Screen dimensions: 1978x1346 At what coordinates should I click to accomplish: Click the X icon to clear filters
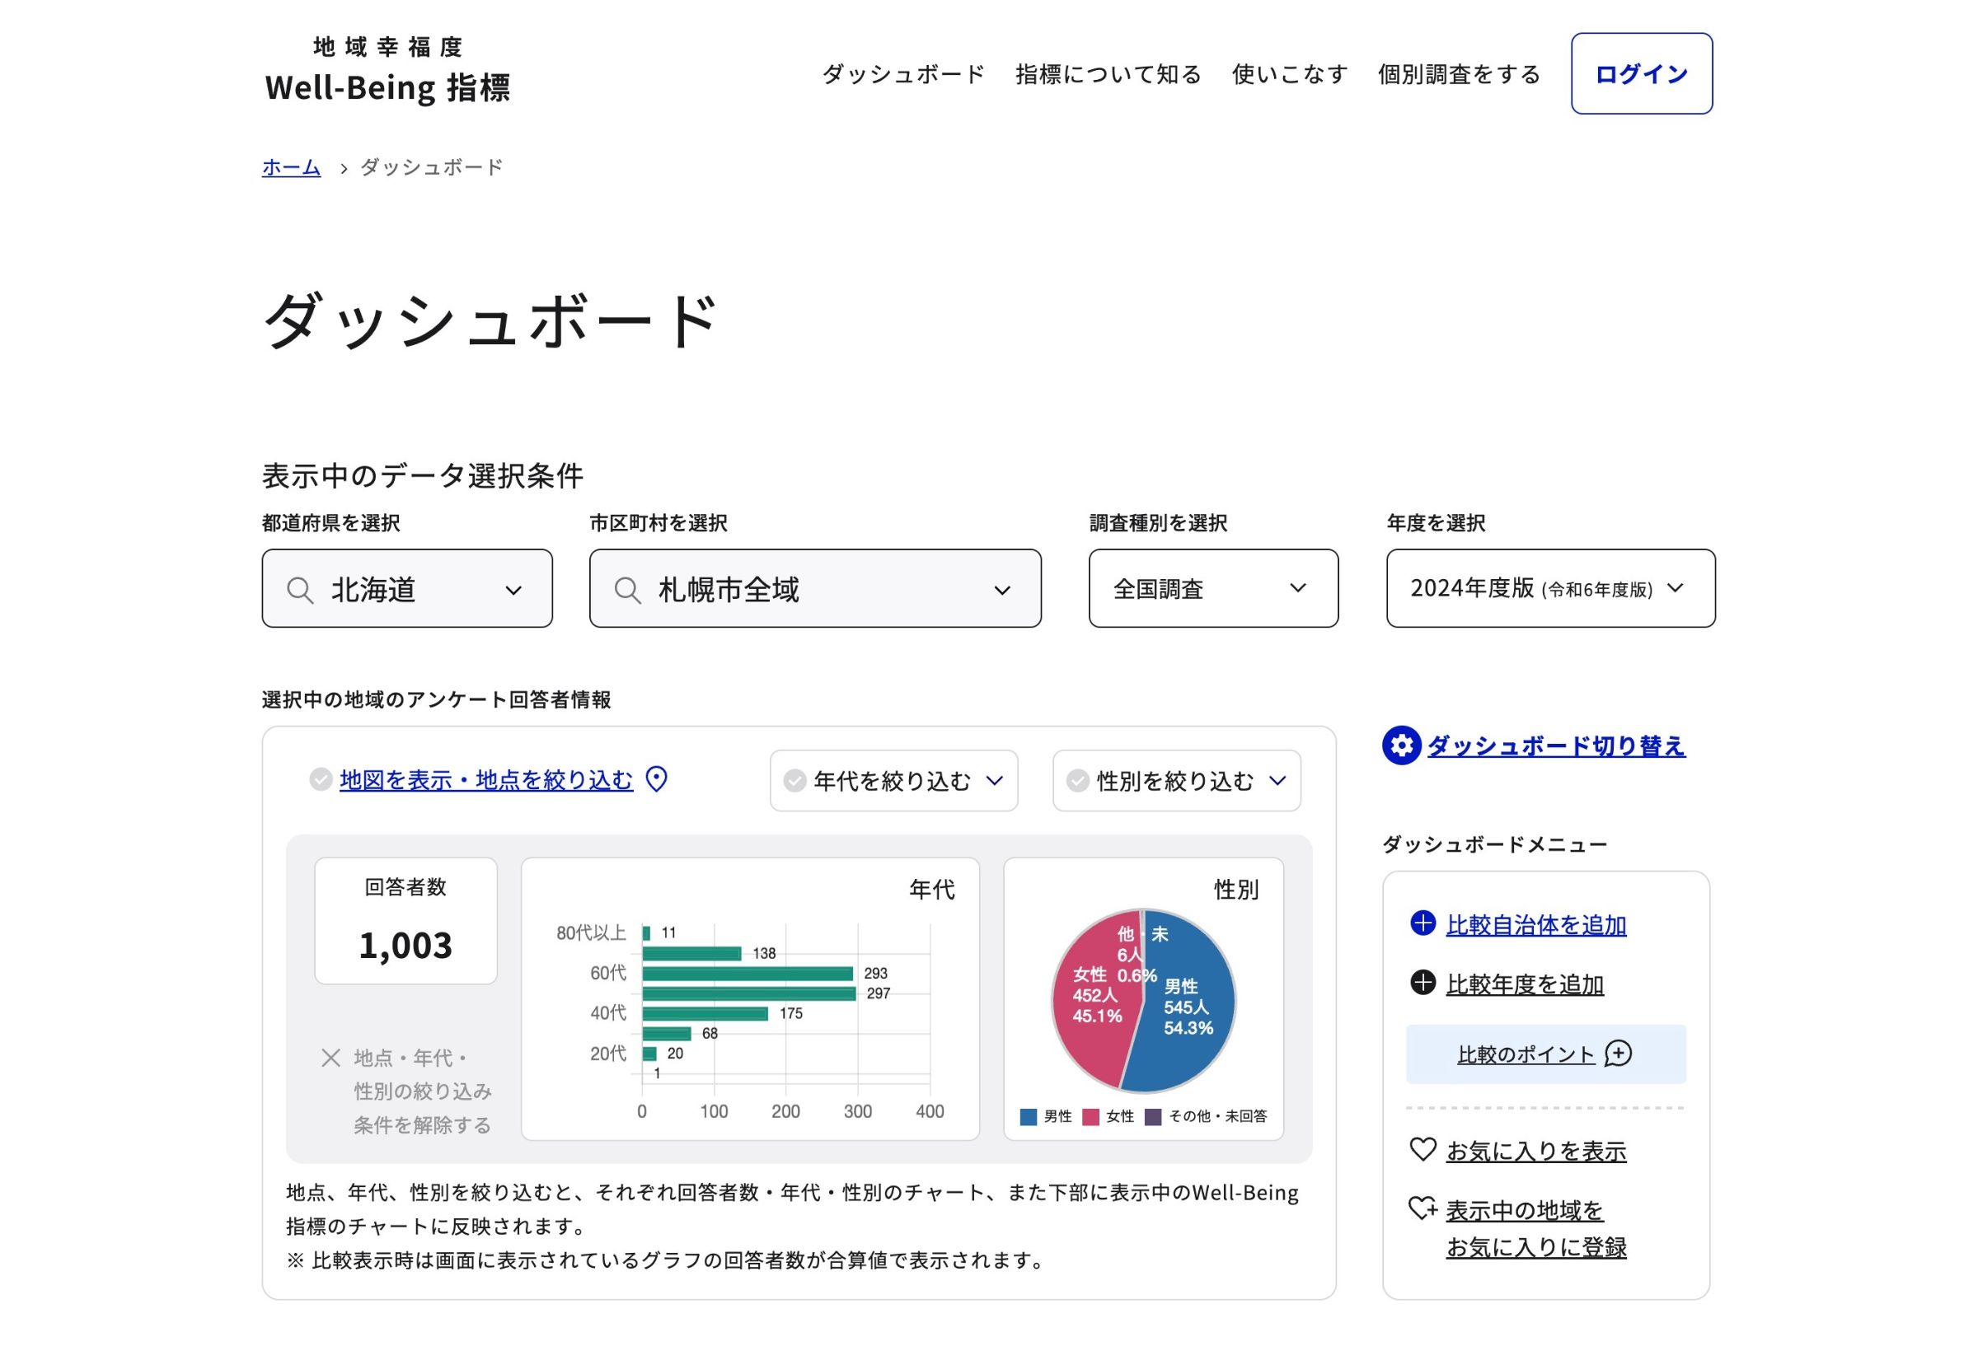click(x=331, y=1058)
